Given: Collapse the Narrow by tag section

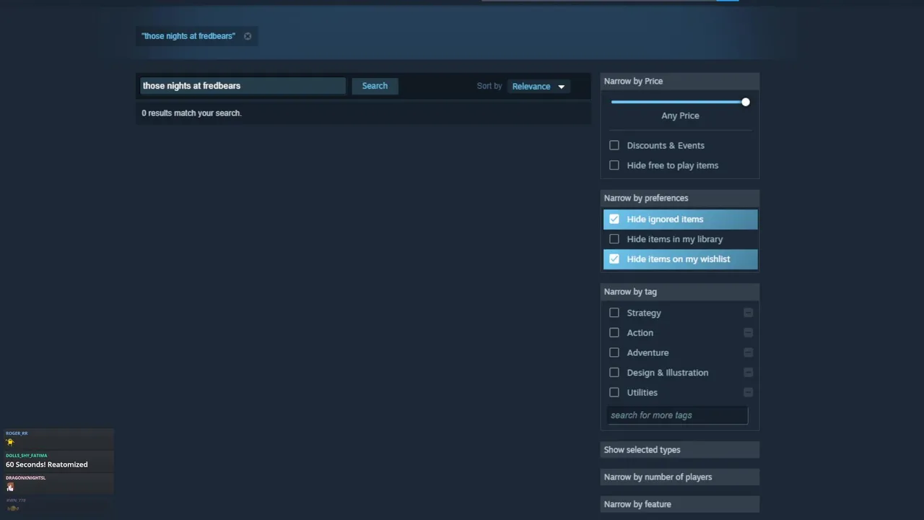Looking at the screenshot, I should coord(680,292).
